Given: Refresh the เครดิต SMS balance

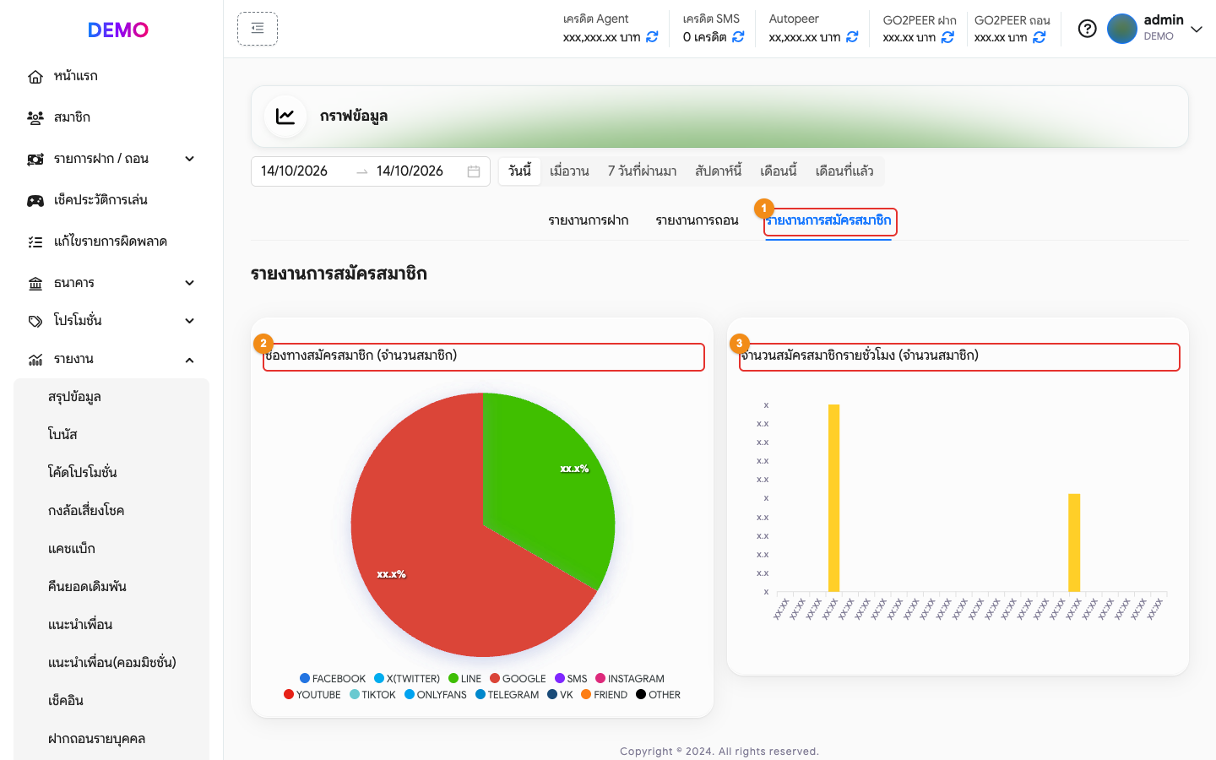Looking at the screenshot, I should pyautogui.click(x=738, y=37).
